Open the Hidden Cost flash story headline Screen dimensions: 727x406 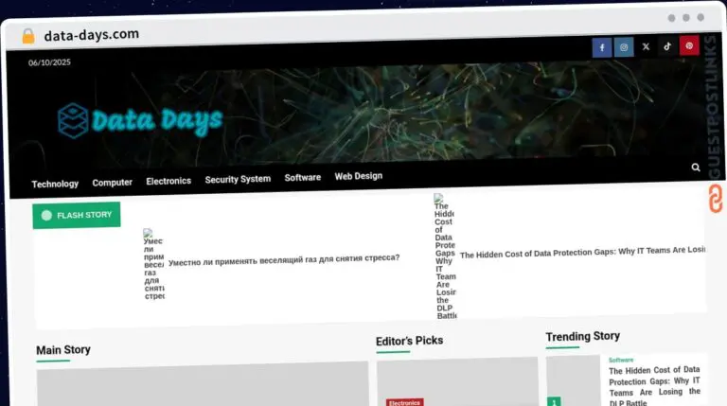pos(582,252)
